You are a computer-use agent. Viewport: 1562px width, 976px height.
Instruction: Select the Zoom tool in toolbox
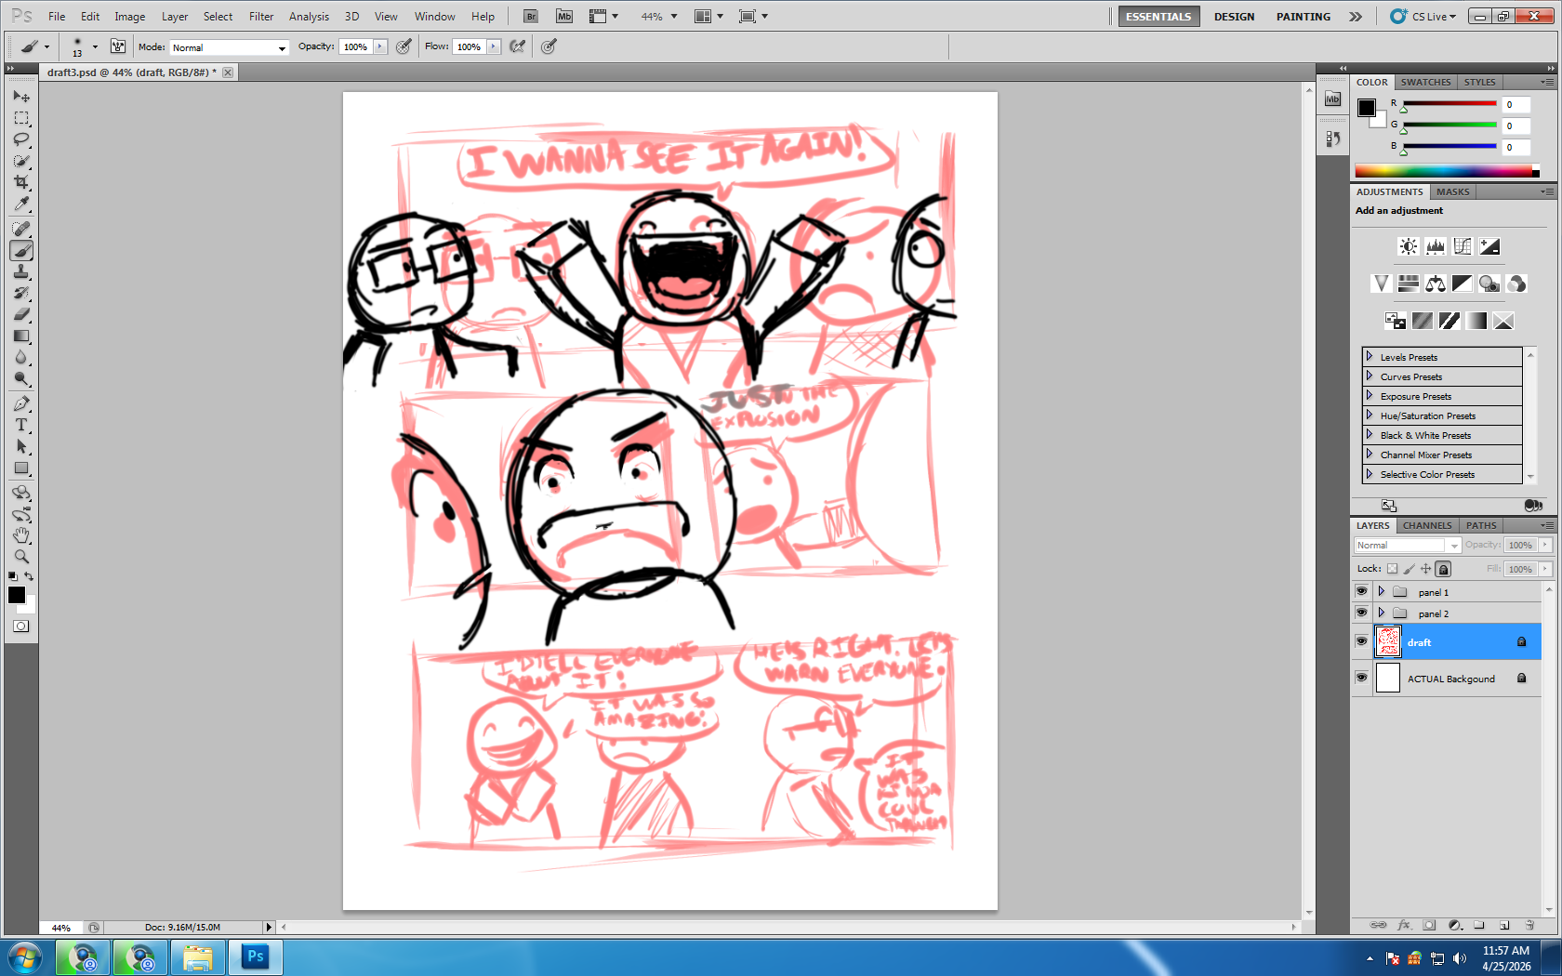point(21,557)
